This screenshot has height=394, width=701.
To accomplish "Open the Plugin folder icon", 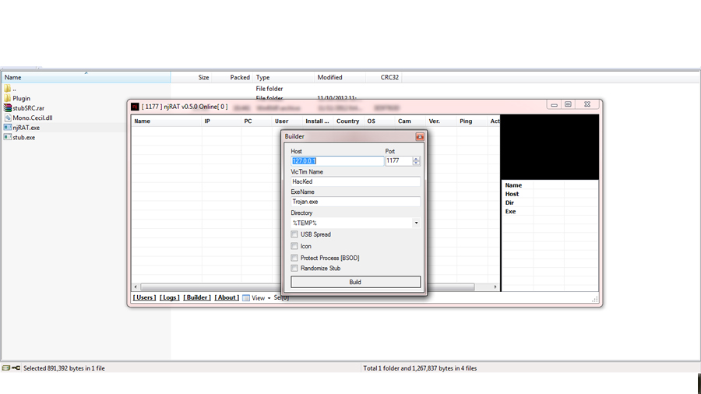I will [8, 98].
